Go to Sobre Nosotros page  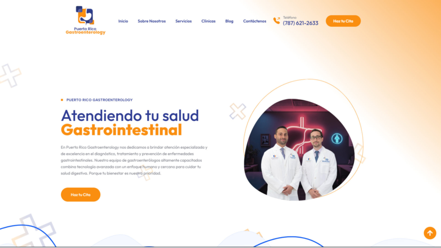[152, 21]
